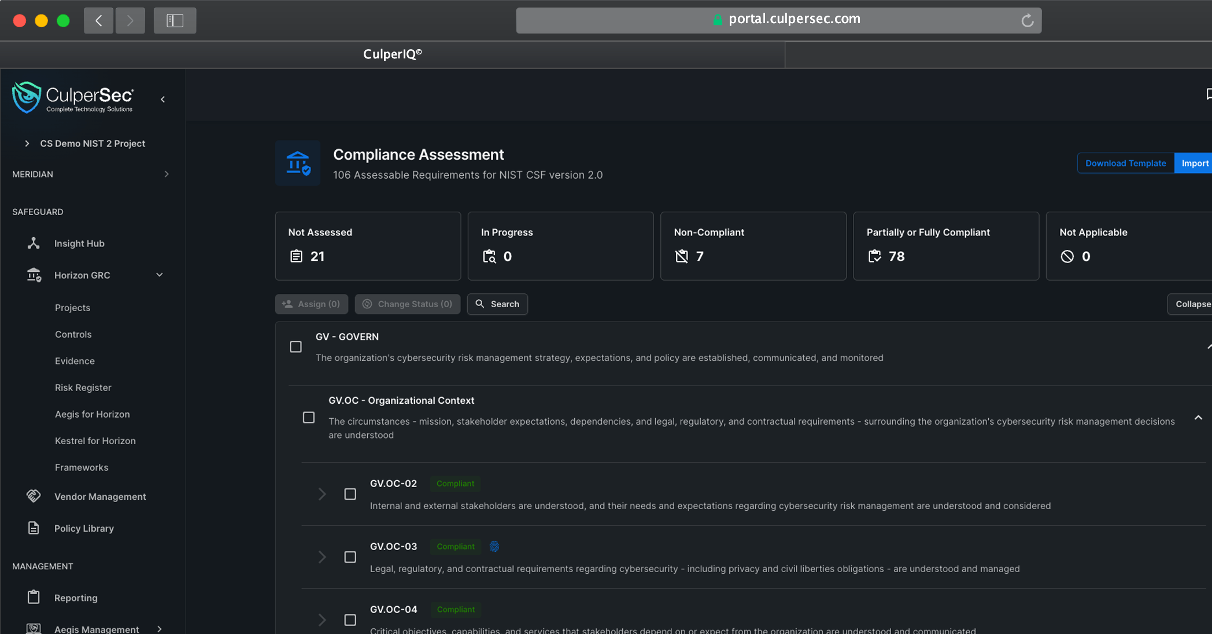1212x634 pixels.
Task: Check the GV.OC-04 requirement checkbox
Action: point(350,620)
